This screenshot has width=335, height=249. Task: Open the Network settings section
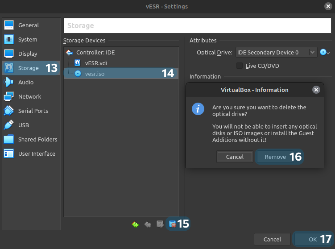29,96
